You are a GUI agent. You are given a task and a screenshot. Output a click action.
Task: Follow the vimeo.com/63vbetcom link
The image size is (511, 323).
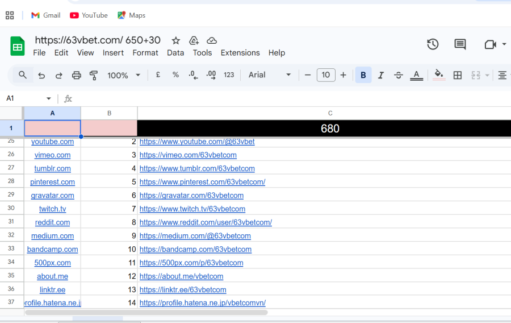188,155
